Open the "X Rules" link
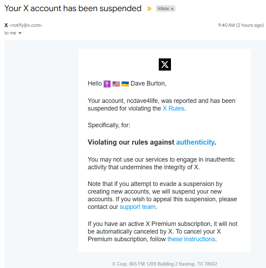 pos(173,108)
